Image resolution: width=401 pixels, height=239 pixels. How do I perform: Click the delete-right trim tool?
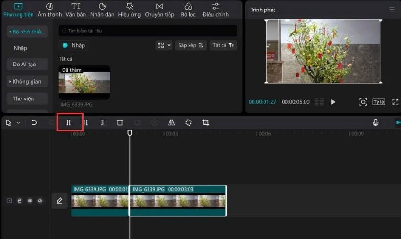tap(103, 122)
